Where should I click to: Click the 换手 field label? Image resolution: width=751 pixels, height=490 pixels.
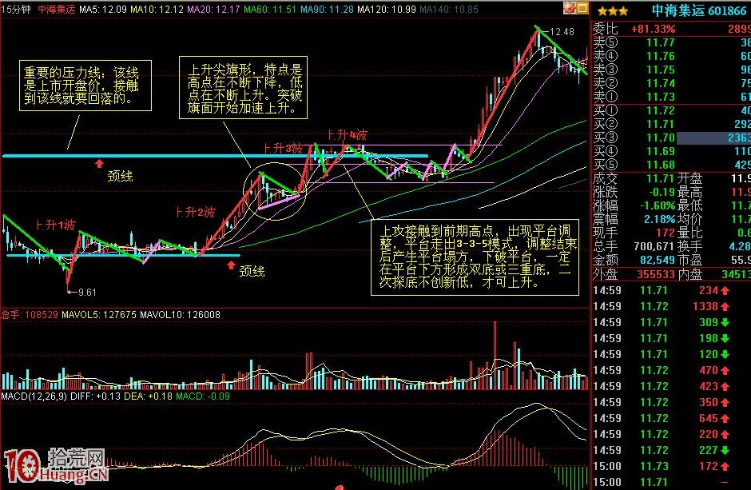[689, 246]
